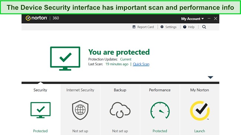Image resolution: width=241 pixels, height=135 pixels.
Task: Minimize the Norton 360 window
Action: click(209, 19)
